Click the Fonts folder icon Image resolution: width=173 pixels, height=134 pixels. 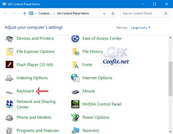pos(76,65)
